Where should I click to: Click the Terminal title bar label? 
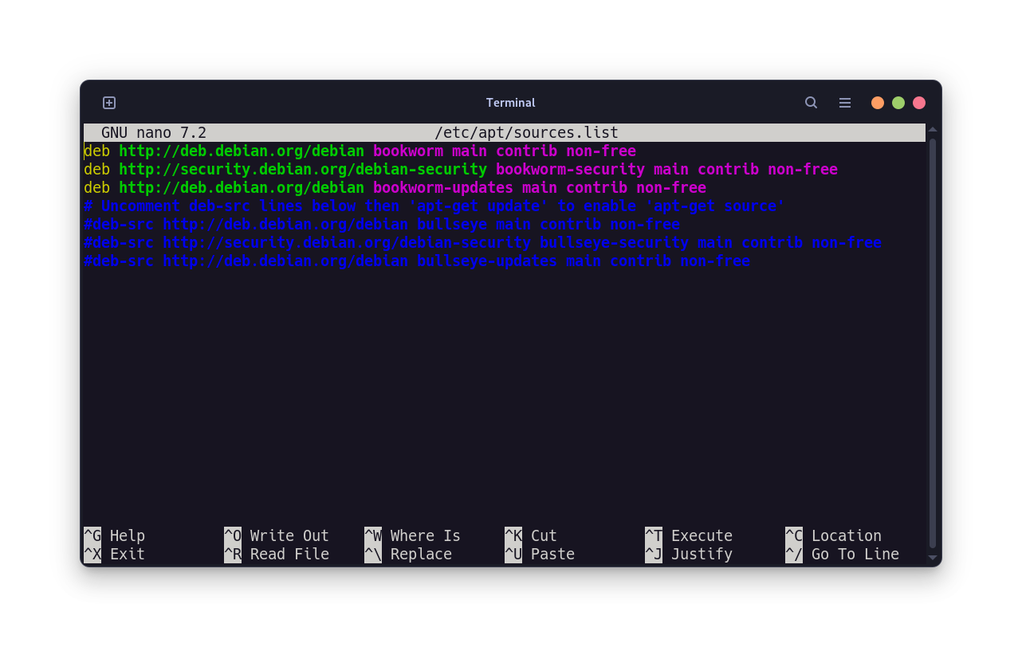point(510,103)
